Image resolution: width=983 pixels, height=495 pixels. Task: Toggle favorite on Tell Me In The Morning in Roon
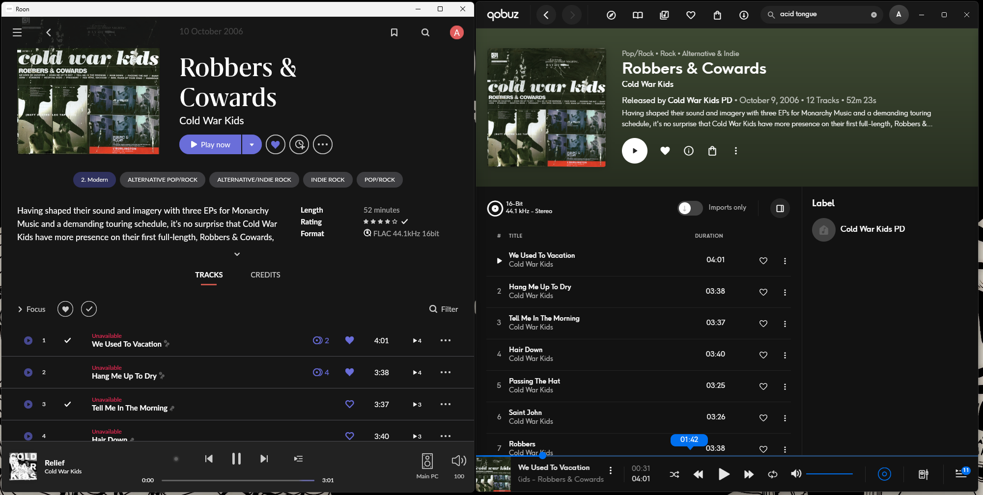[350, 404]
